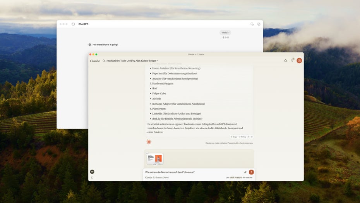Click the orange round button in Claude header

(x=299, y=61)
